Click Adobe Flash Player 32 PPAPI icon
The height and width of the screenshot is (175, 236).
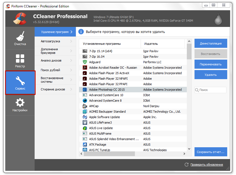(85, 84)
